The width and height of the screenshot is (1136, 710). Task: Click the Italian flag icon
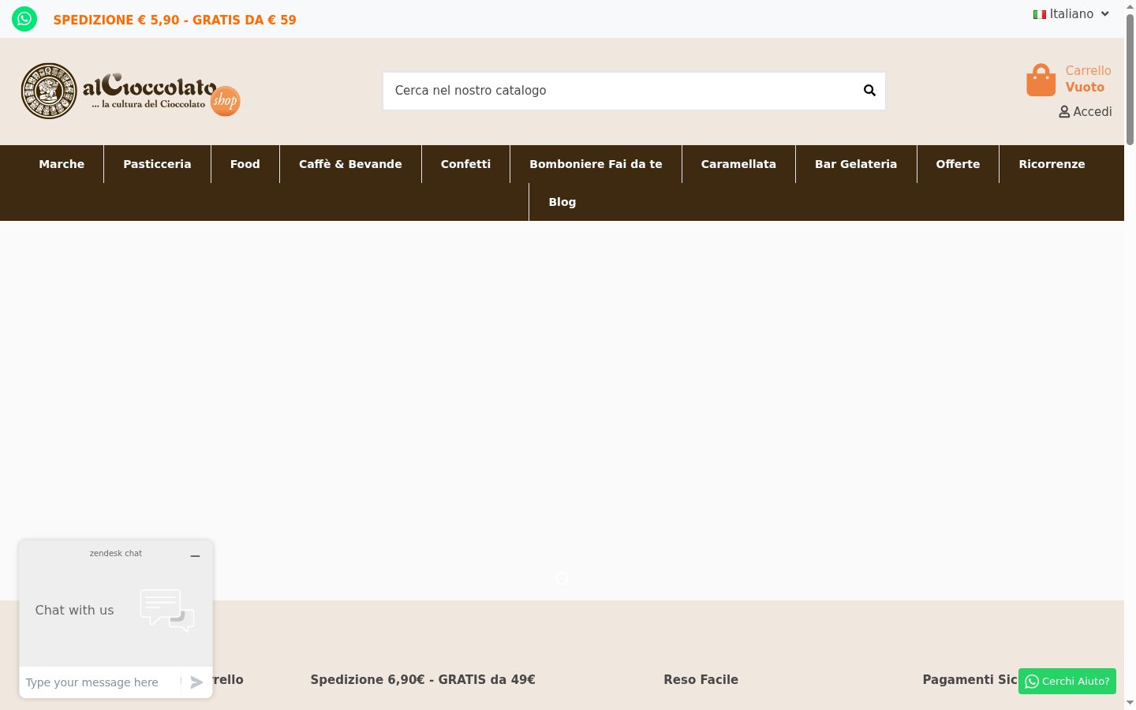(1040, 14)
